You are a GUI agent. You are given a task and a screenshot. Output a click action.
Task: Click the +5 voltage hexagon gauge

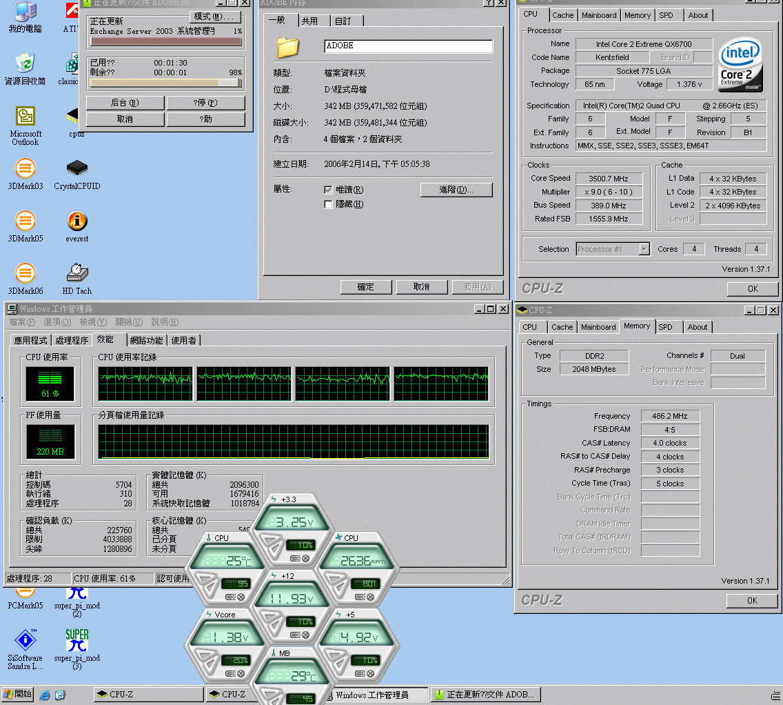click(357, 644)
